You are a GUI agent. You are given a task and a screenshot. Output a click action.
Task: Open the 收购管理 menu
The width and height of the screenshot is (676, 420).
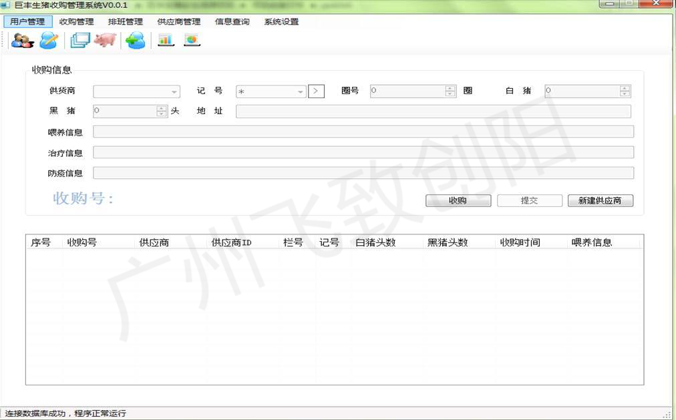(x=76, y=22)
